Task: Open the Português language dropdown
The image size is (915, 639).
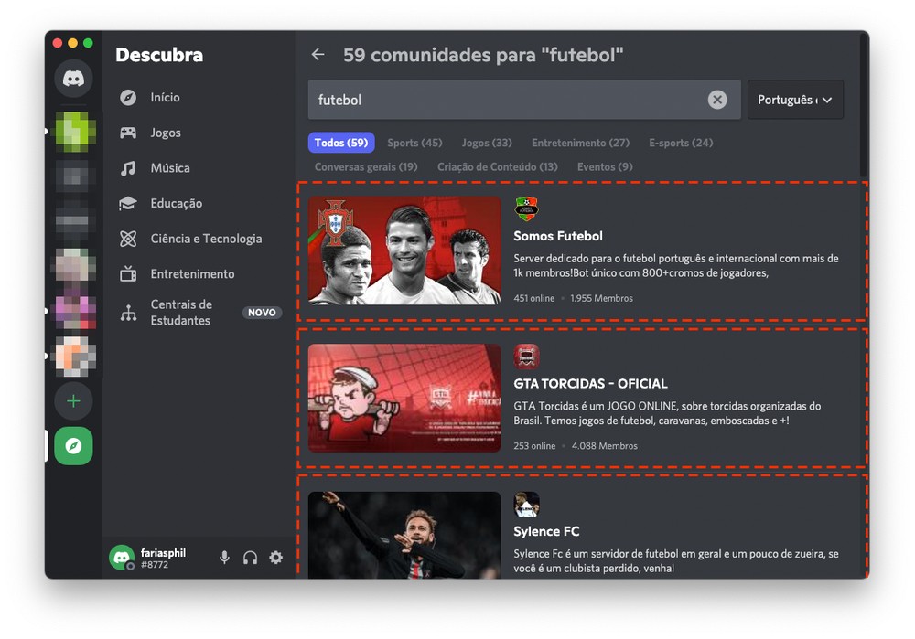Action: (x=795, y=100)
